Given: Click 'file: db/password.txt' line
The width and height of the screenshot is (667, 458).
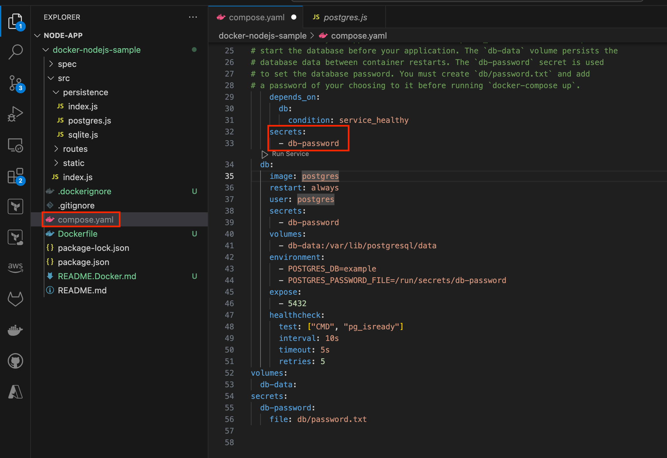Looking at the screenshot, I should (x=318, y=419).
